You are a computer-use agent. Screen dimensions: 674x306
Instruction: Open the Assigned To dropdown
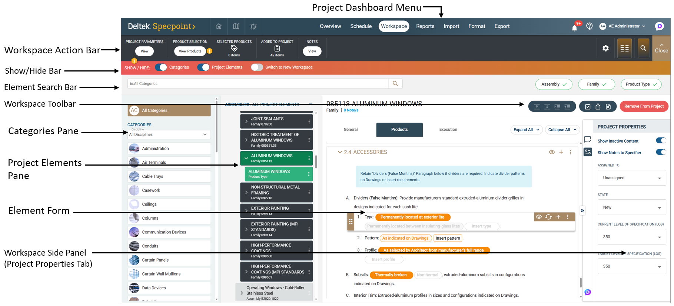631,178
